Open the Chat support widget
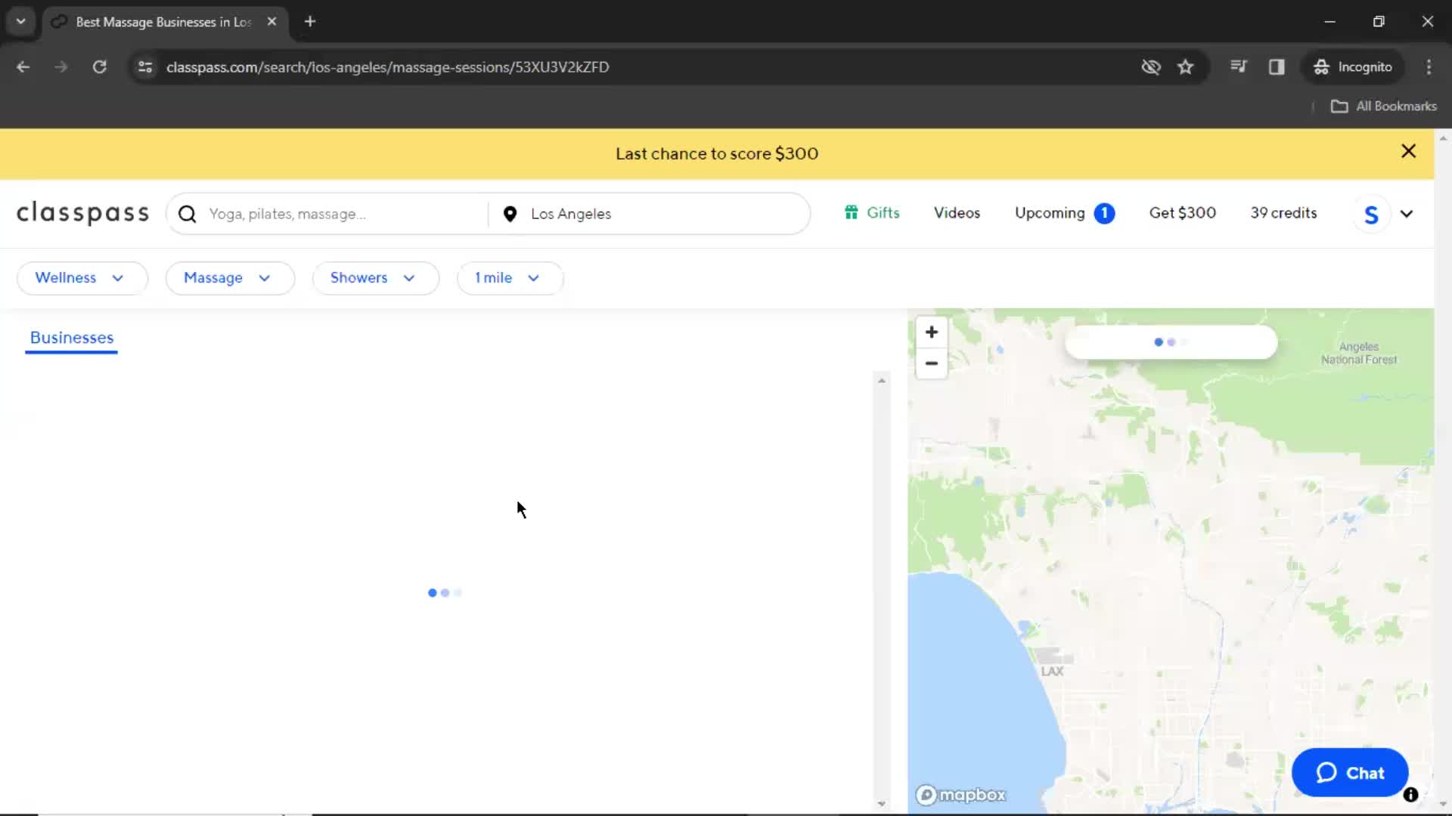1452x816 pixels. click(x=1350, y=773)
